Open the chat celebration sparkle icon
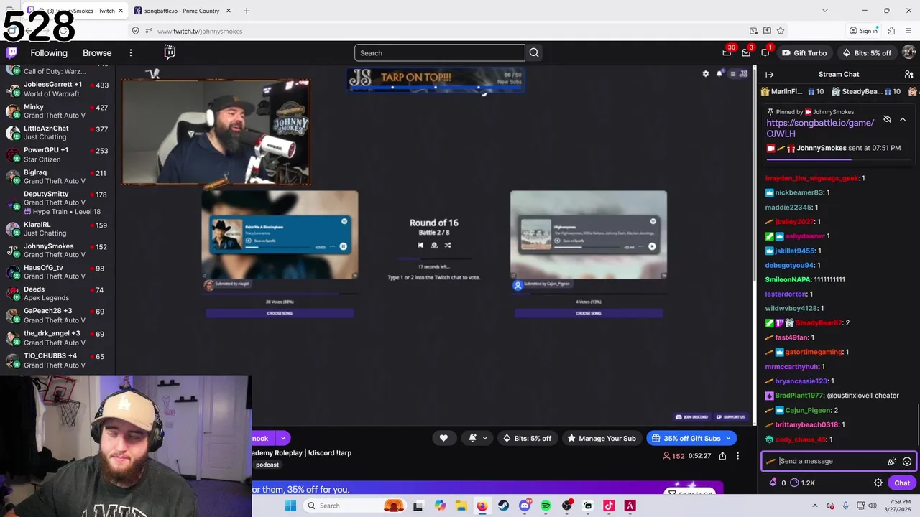 892,462
